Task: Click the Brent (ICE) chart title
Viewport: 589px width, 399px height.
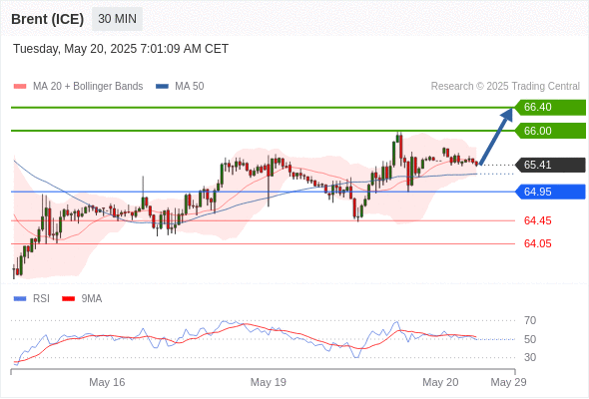Action: 47,19
